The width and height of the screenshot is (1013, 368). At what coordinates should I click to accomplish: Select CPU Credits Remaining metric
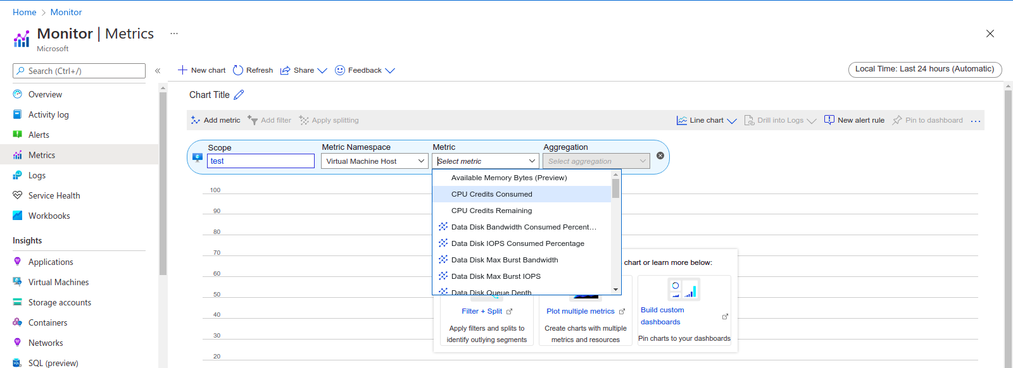point(522,211)
